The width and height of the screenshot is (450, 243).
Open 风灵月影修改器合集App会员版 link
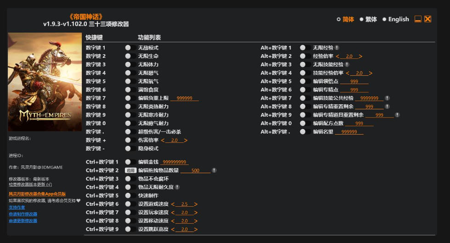point(37,194)
